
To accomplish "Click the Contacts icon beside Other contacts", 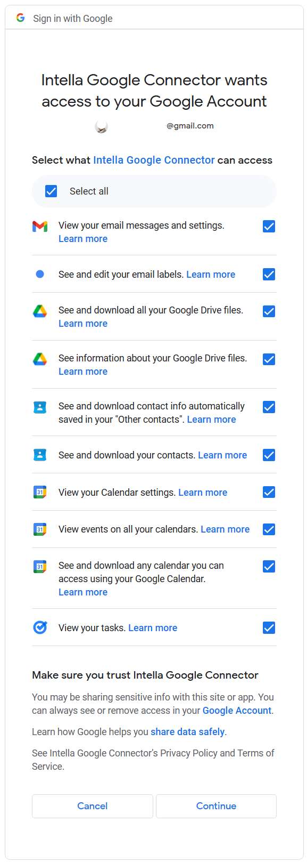I will tap(40, 407).
